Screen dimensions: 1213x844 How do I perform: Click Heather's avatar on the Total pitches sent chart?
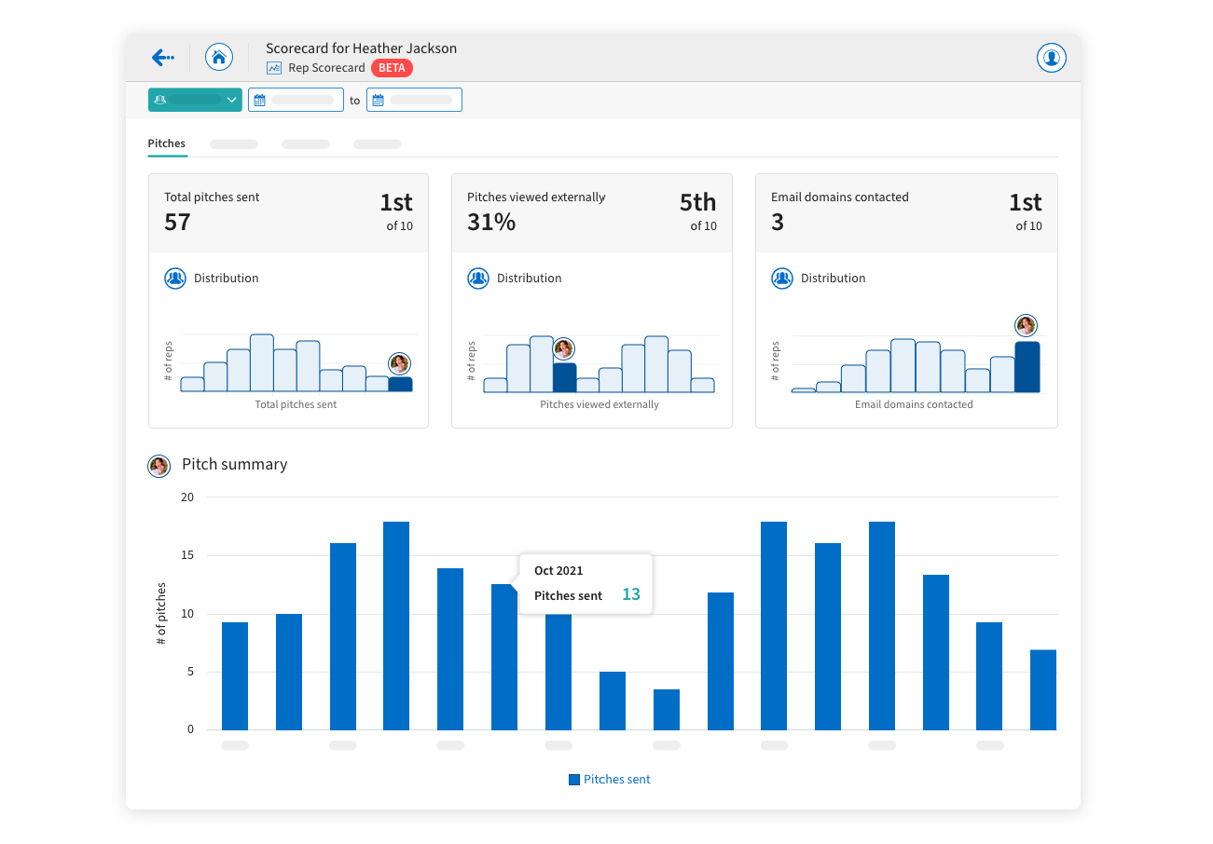pos(399,363)
